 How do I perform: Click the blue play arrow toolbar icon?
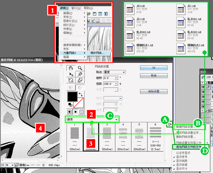pos(106,14)
